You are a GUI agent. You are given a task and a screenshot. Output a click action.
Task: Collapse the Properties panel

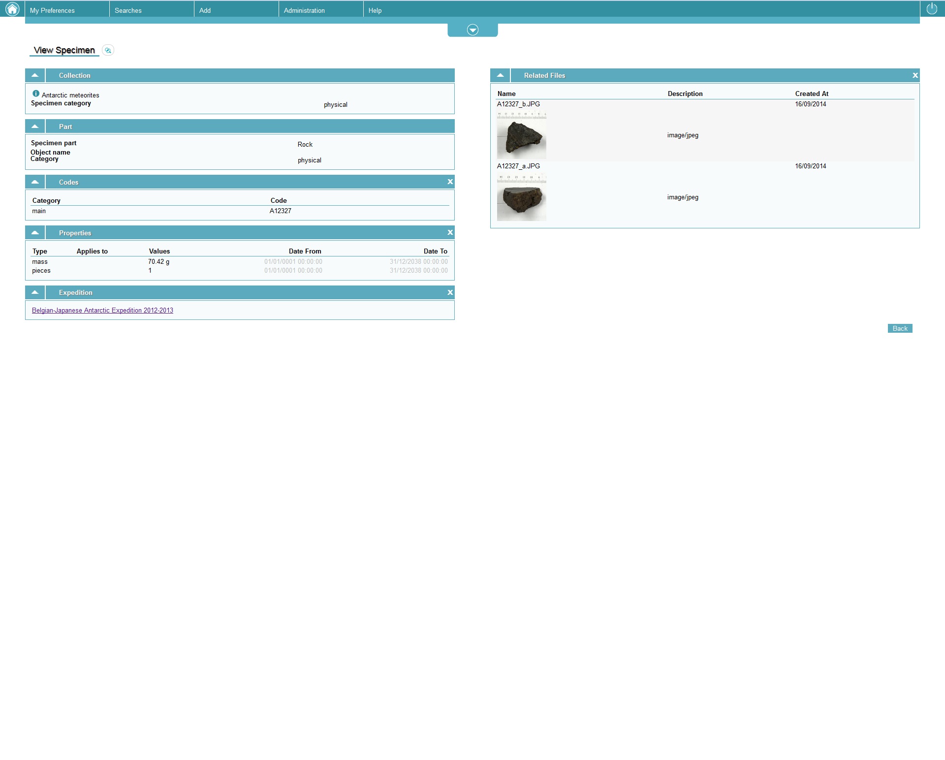tap(35, 233)
